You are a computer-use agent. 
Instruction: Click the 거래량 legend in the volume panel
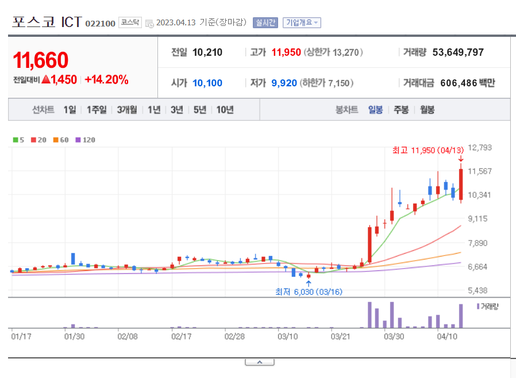pos(488,307)
